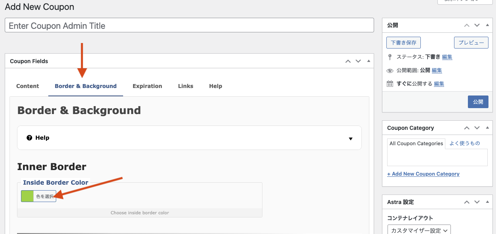The width and height of the screenshot is (496, 234).
Task: Expand the Help accordion arrow
Action: (x=350, y=139)
